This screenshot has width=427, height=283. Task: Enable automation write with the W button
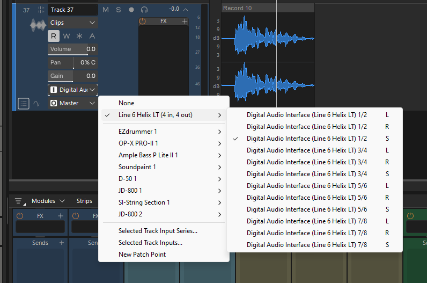(67, 36)
